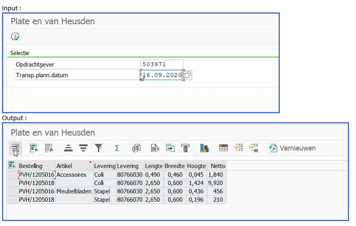Screen dimensions: 356x226
Task: Click the Select layout icon
Action: [x=239, y=148]
